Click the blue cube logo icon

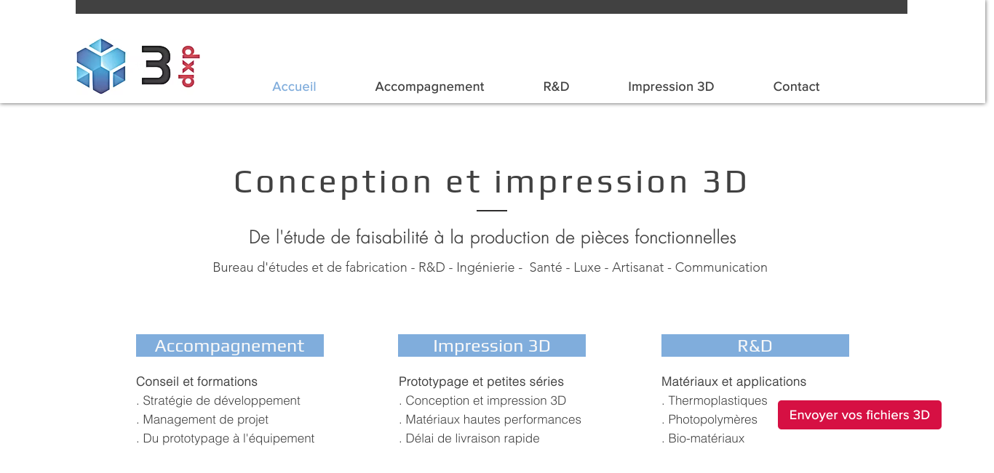point(101,66)
